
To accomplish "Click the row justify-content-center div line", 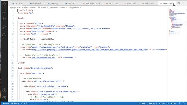I will [43, 81].
